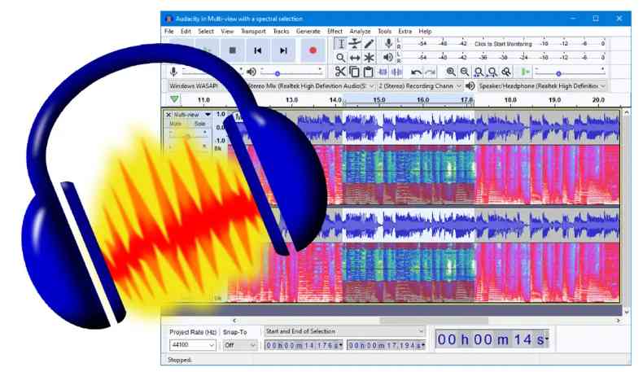This screenshot has width=643, height=372.
Task: Select the Envelope tool
Action: point(355,43)
